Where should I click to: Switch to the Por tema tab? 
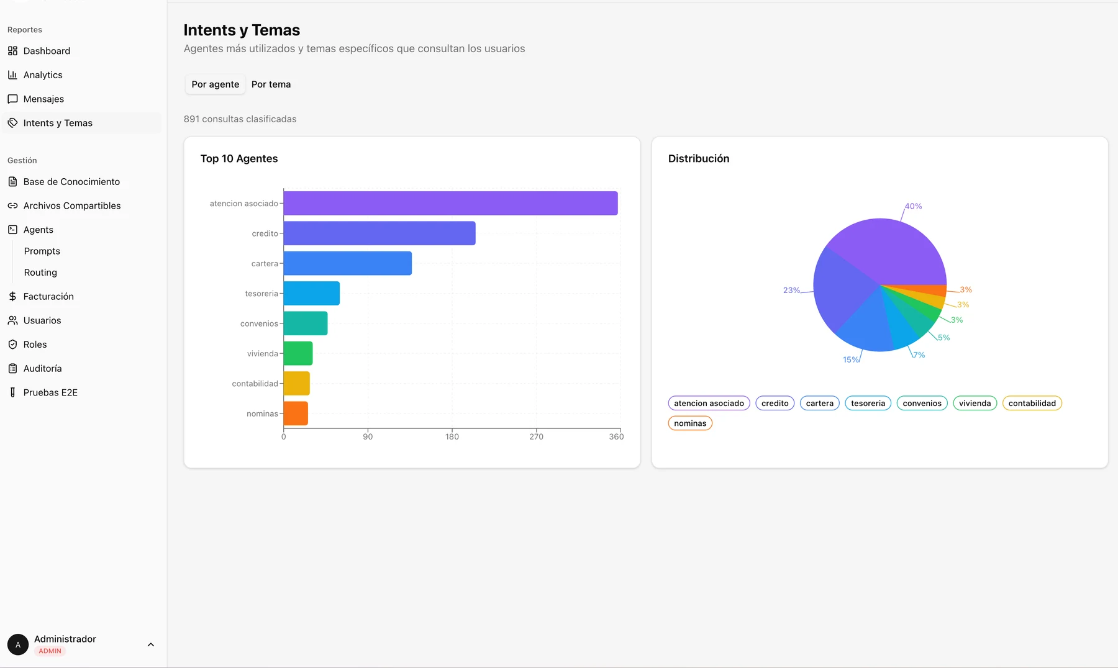tap(271, 84)
